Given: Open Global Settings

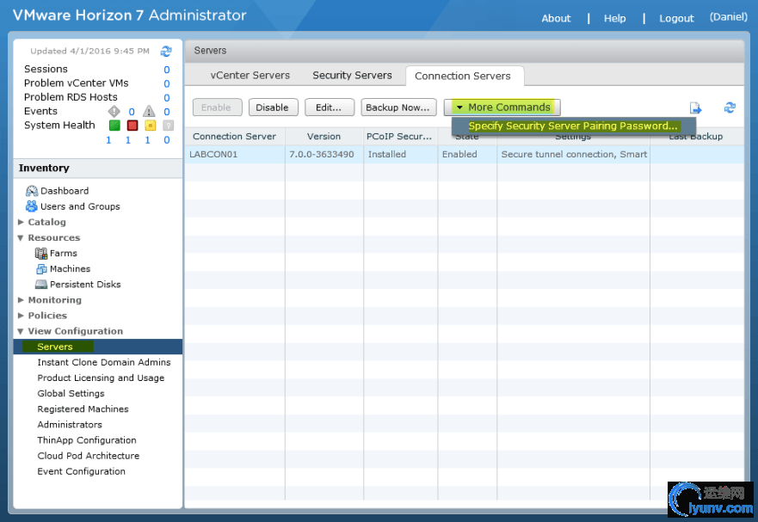Looking at the screenshot, I should tap(71, 393).
